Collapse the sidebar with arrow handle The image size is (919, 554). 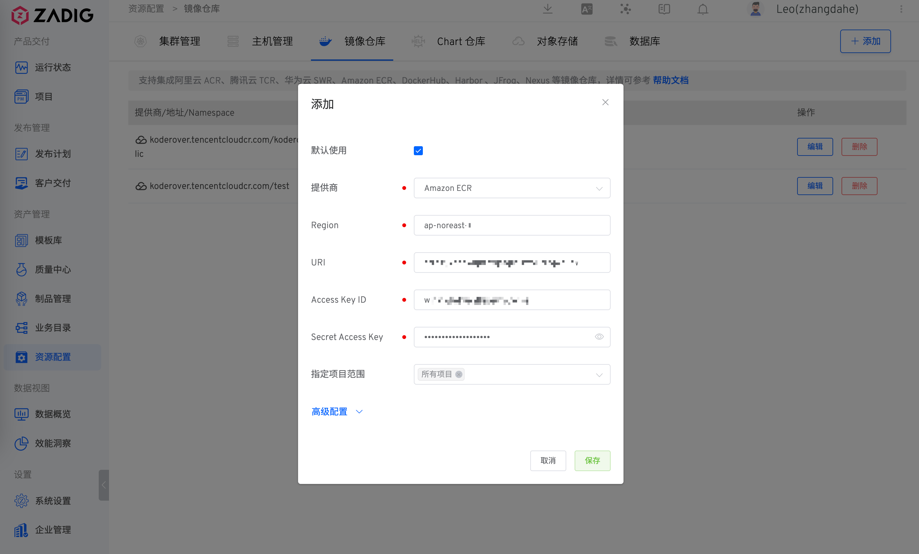click(x=104, y=485)
